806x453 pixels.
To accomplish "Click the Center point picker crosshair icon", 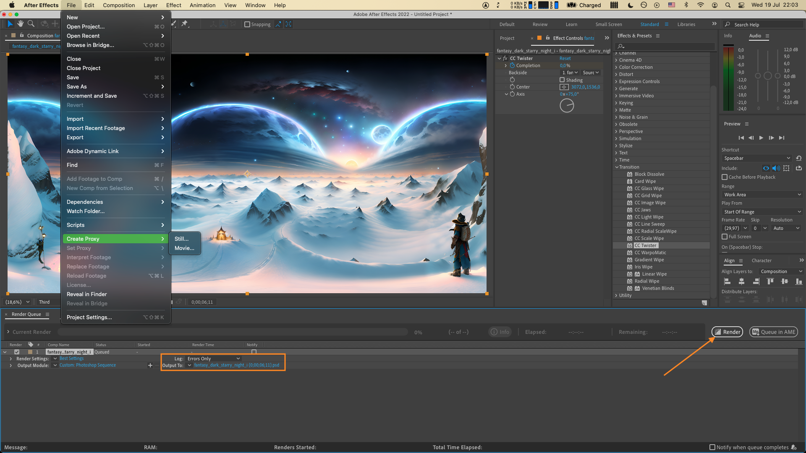I will pyautogui.click(x=564, y=87).
